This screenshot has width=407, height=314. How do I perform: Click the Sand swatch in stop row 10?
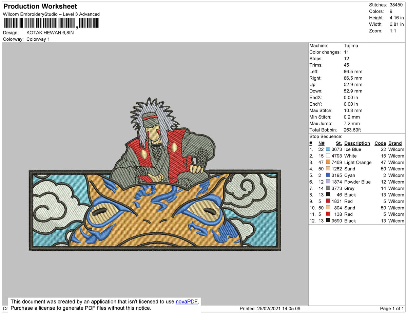[x=328, y=208]
